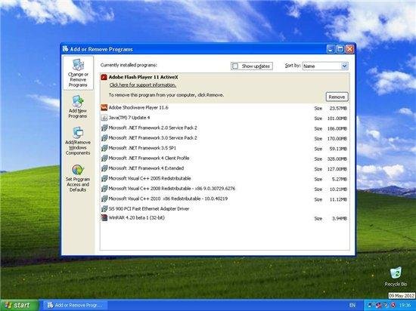The height and width of the screenshot is (311, 416).
Task: Click the 101.00MB size value
Action: (x=337, y=119)
